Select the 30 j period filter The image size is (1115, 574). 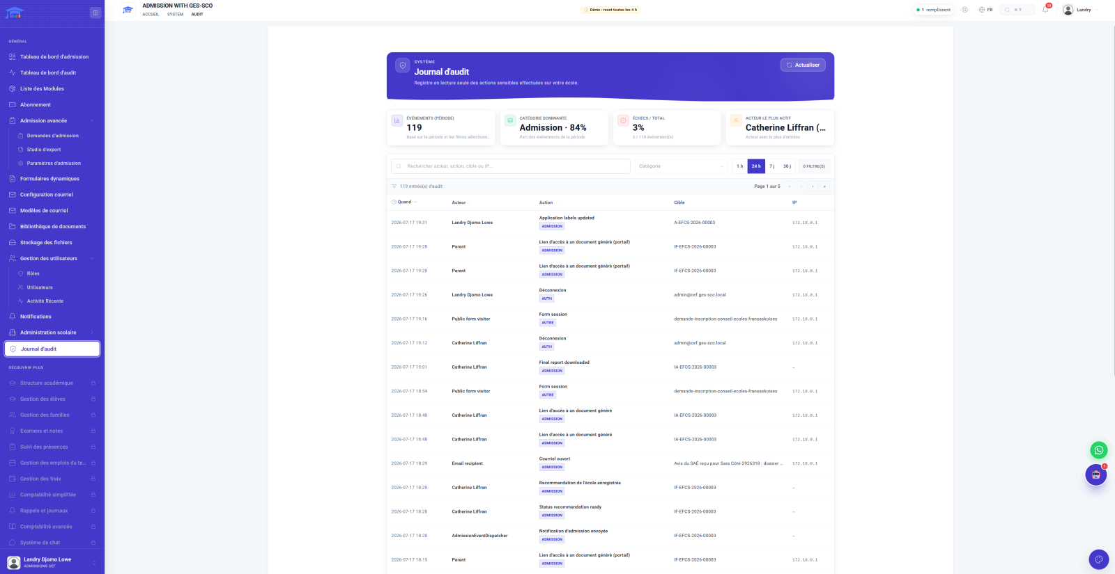coord(787,166)
